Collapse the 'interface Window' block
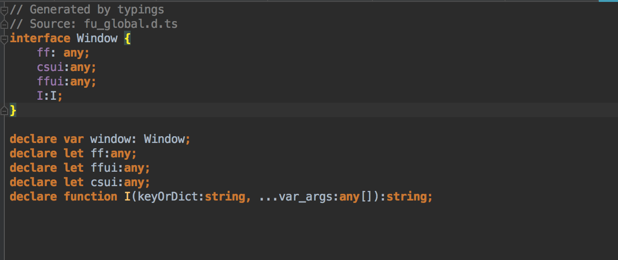The image size is (618, 260). click(x=4, y=38)
